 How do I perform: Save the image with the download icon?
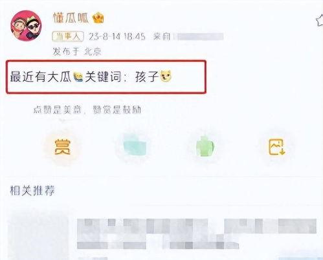click(277, 147)
